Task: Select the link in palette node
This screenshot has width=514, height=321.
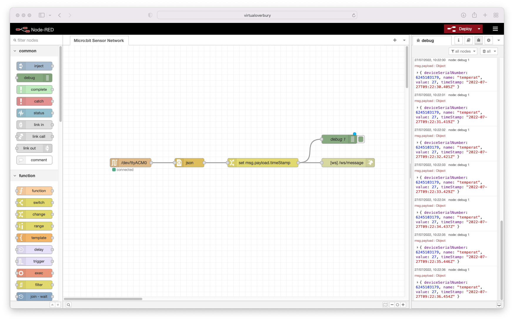Action: pos(34,125)
